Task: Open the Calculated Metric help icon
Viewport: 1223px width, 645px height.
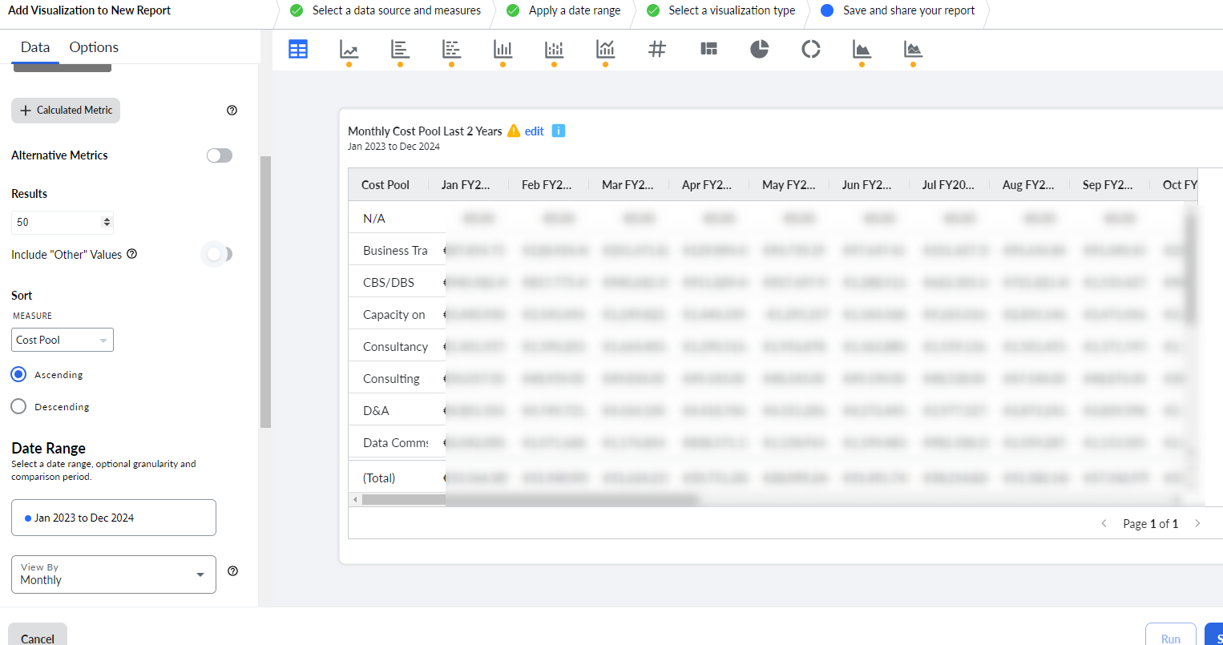Action: [x=232, y=111]
